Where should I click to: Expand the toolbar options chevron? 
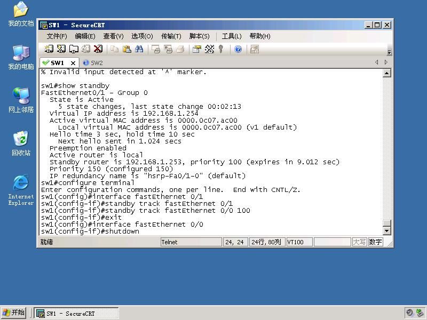(x=390, y=52)
